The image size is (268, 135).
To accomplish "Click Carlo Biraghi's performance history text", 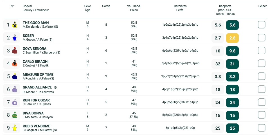I will point(180,63).
